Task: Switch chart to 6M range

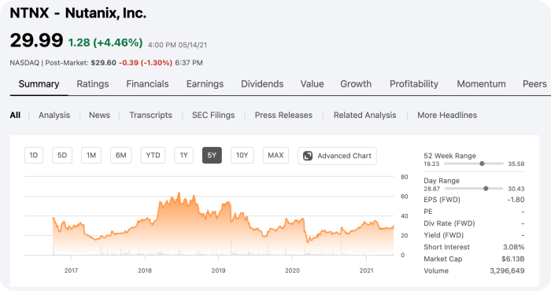Action: (x=121, y=156)
